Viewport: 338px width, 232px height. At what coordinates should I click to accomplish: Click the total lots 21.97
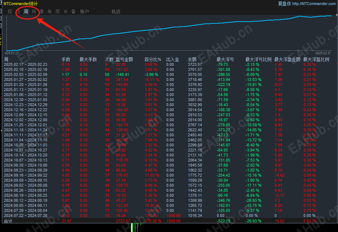(67, 221)
